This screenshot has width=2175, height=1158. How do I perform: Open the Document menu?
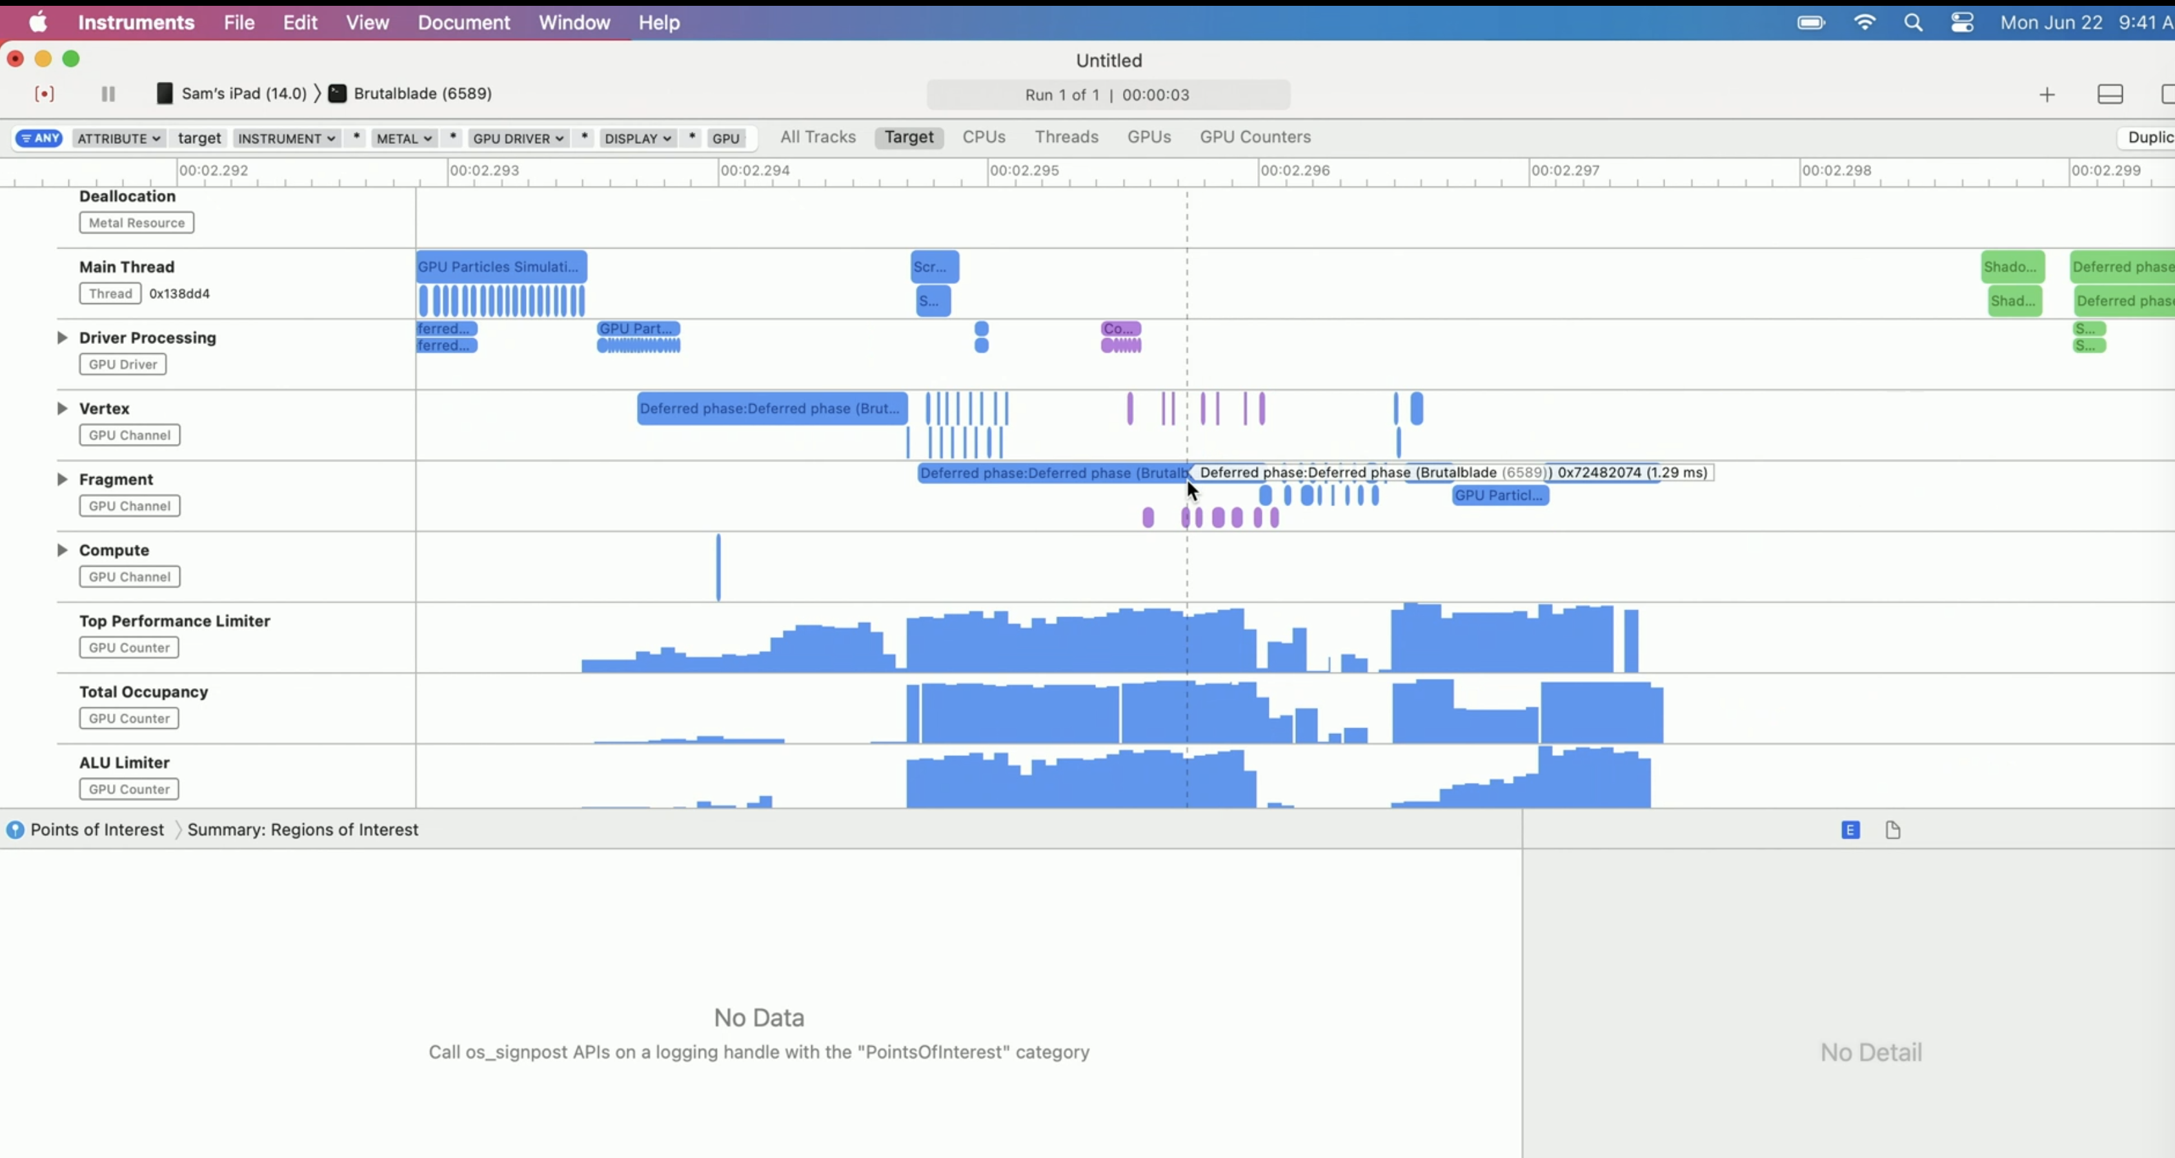tap(463, 23)
